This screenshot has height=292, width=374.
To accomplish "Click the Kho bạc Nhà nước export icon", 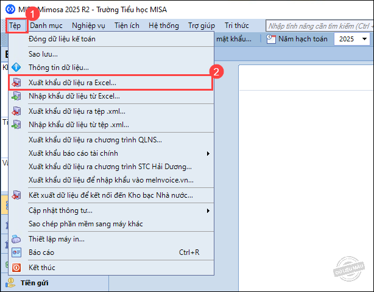I will [x=16, y=195].
